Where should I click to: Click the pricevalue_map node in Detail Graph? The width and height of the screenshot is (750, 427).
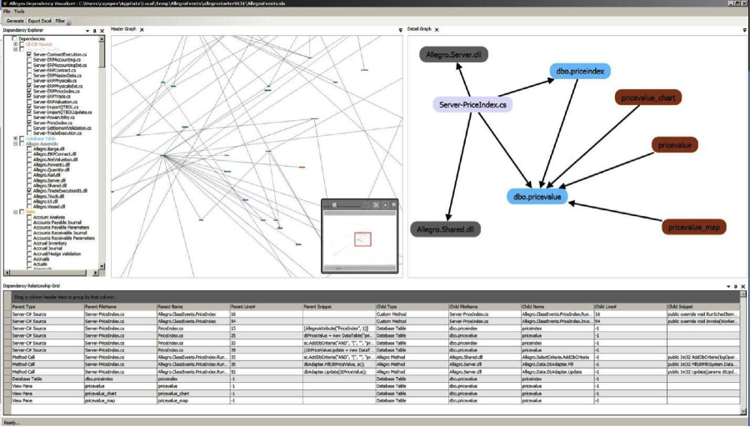pos(694,227)
